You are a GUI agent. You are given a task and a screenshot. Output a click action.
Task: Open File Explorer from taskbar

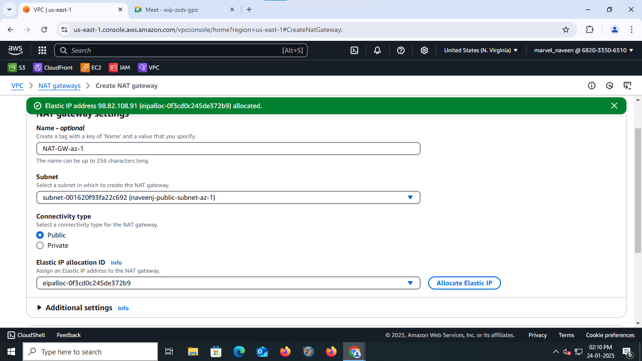193,352
